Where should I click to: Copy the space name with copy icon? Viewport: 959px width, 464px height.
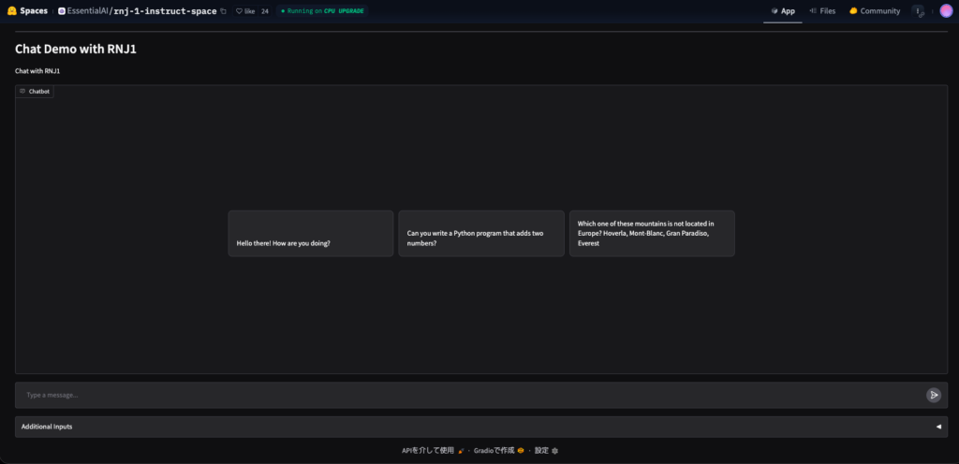coord(223,11)
